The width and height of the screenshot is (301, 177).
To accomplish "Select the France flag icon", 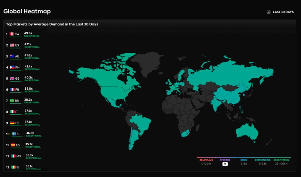I will 12,90.
